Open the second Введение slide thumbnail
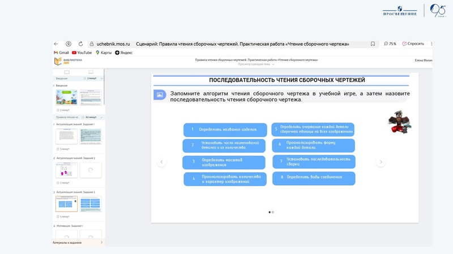This screenshot has width=453, height=254. coord(91,97)
